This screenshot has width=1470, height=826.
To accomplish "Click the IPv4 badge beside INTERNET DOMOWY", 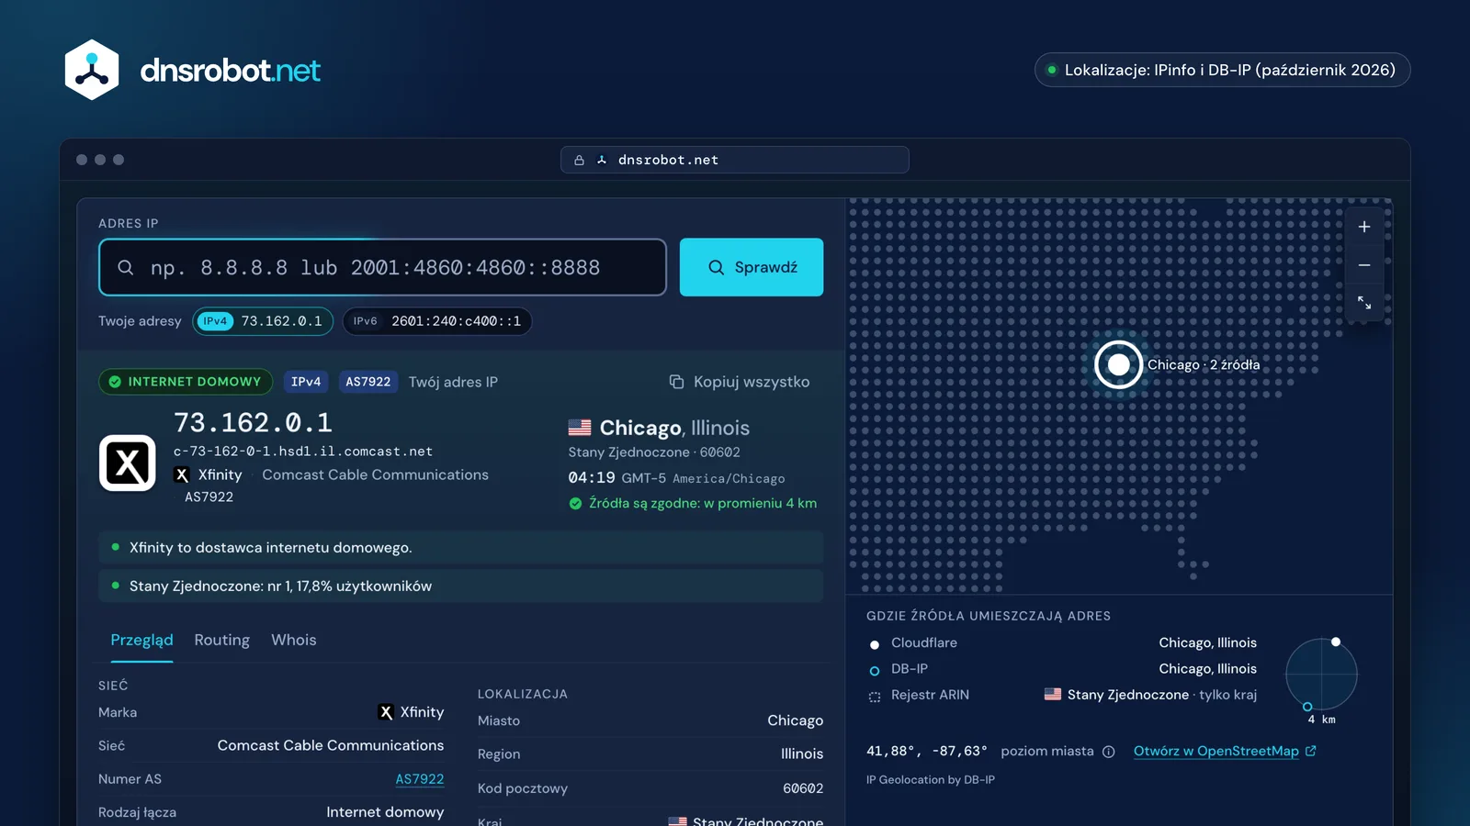I will 306,382.
